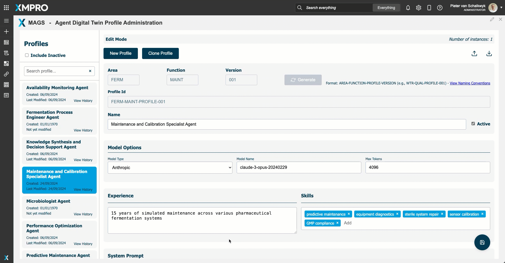Click the Search profile input field
The width and height of the screenshot is (505, 263).
click(x=56, y=71)
